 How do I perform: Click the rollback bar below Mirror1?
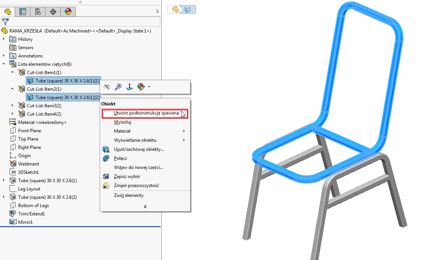point(80,226)
